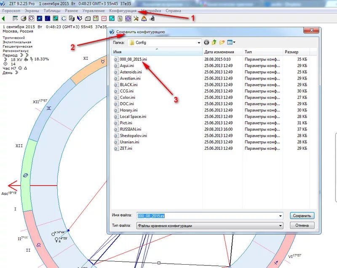
Task: Expand the Папка Config folder dropdown
Action: coord(199,42)
